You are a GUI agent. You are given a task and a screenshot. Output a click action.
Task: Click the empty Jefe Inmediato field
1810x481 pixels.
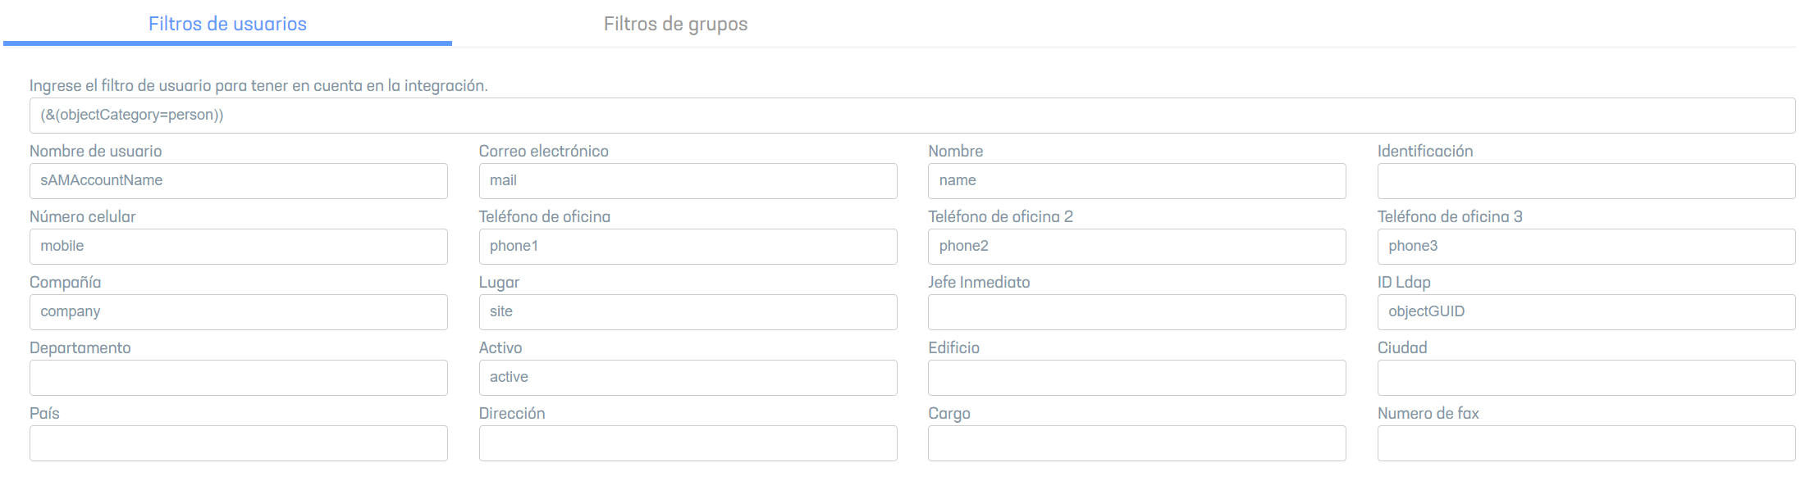tap(1136, 312)
